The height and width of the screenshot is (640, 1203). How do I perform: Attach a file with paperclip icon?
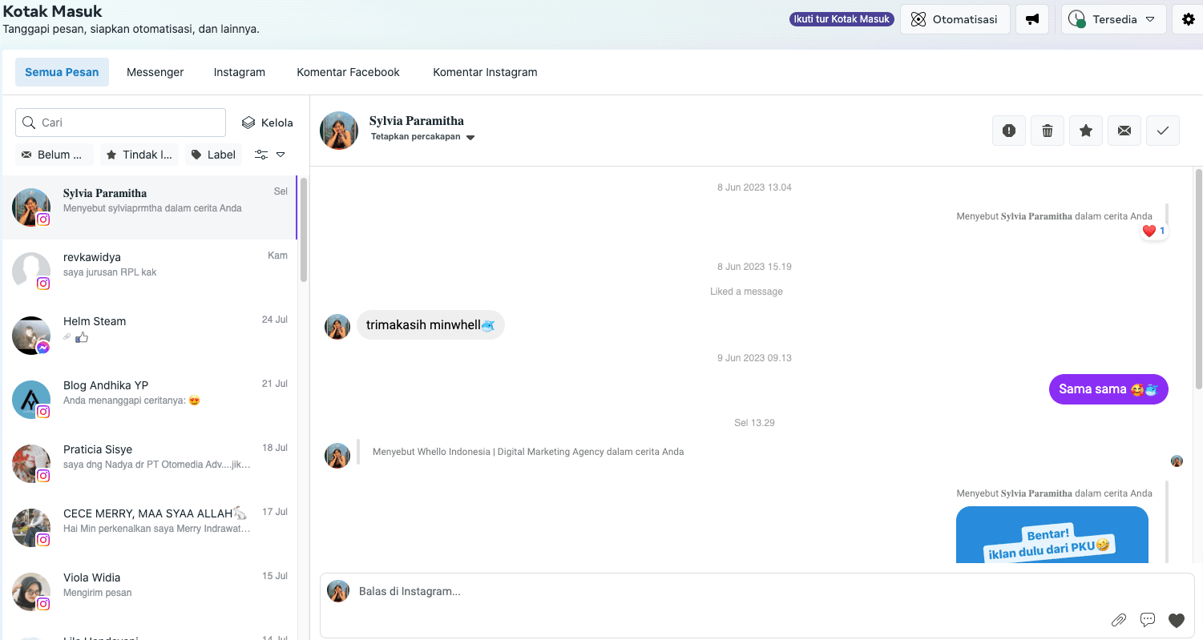pyautogui.click(x=1119, y=619)
